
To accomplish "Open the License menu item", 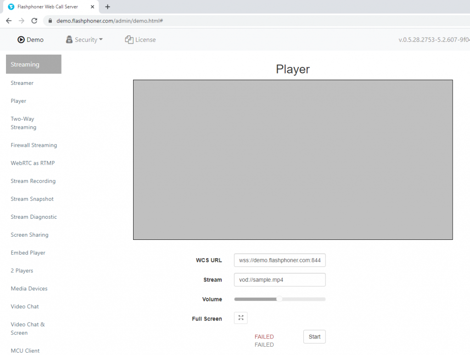I will (x=140, y=39).
